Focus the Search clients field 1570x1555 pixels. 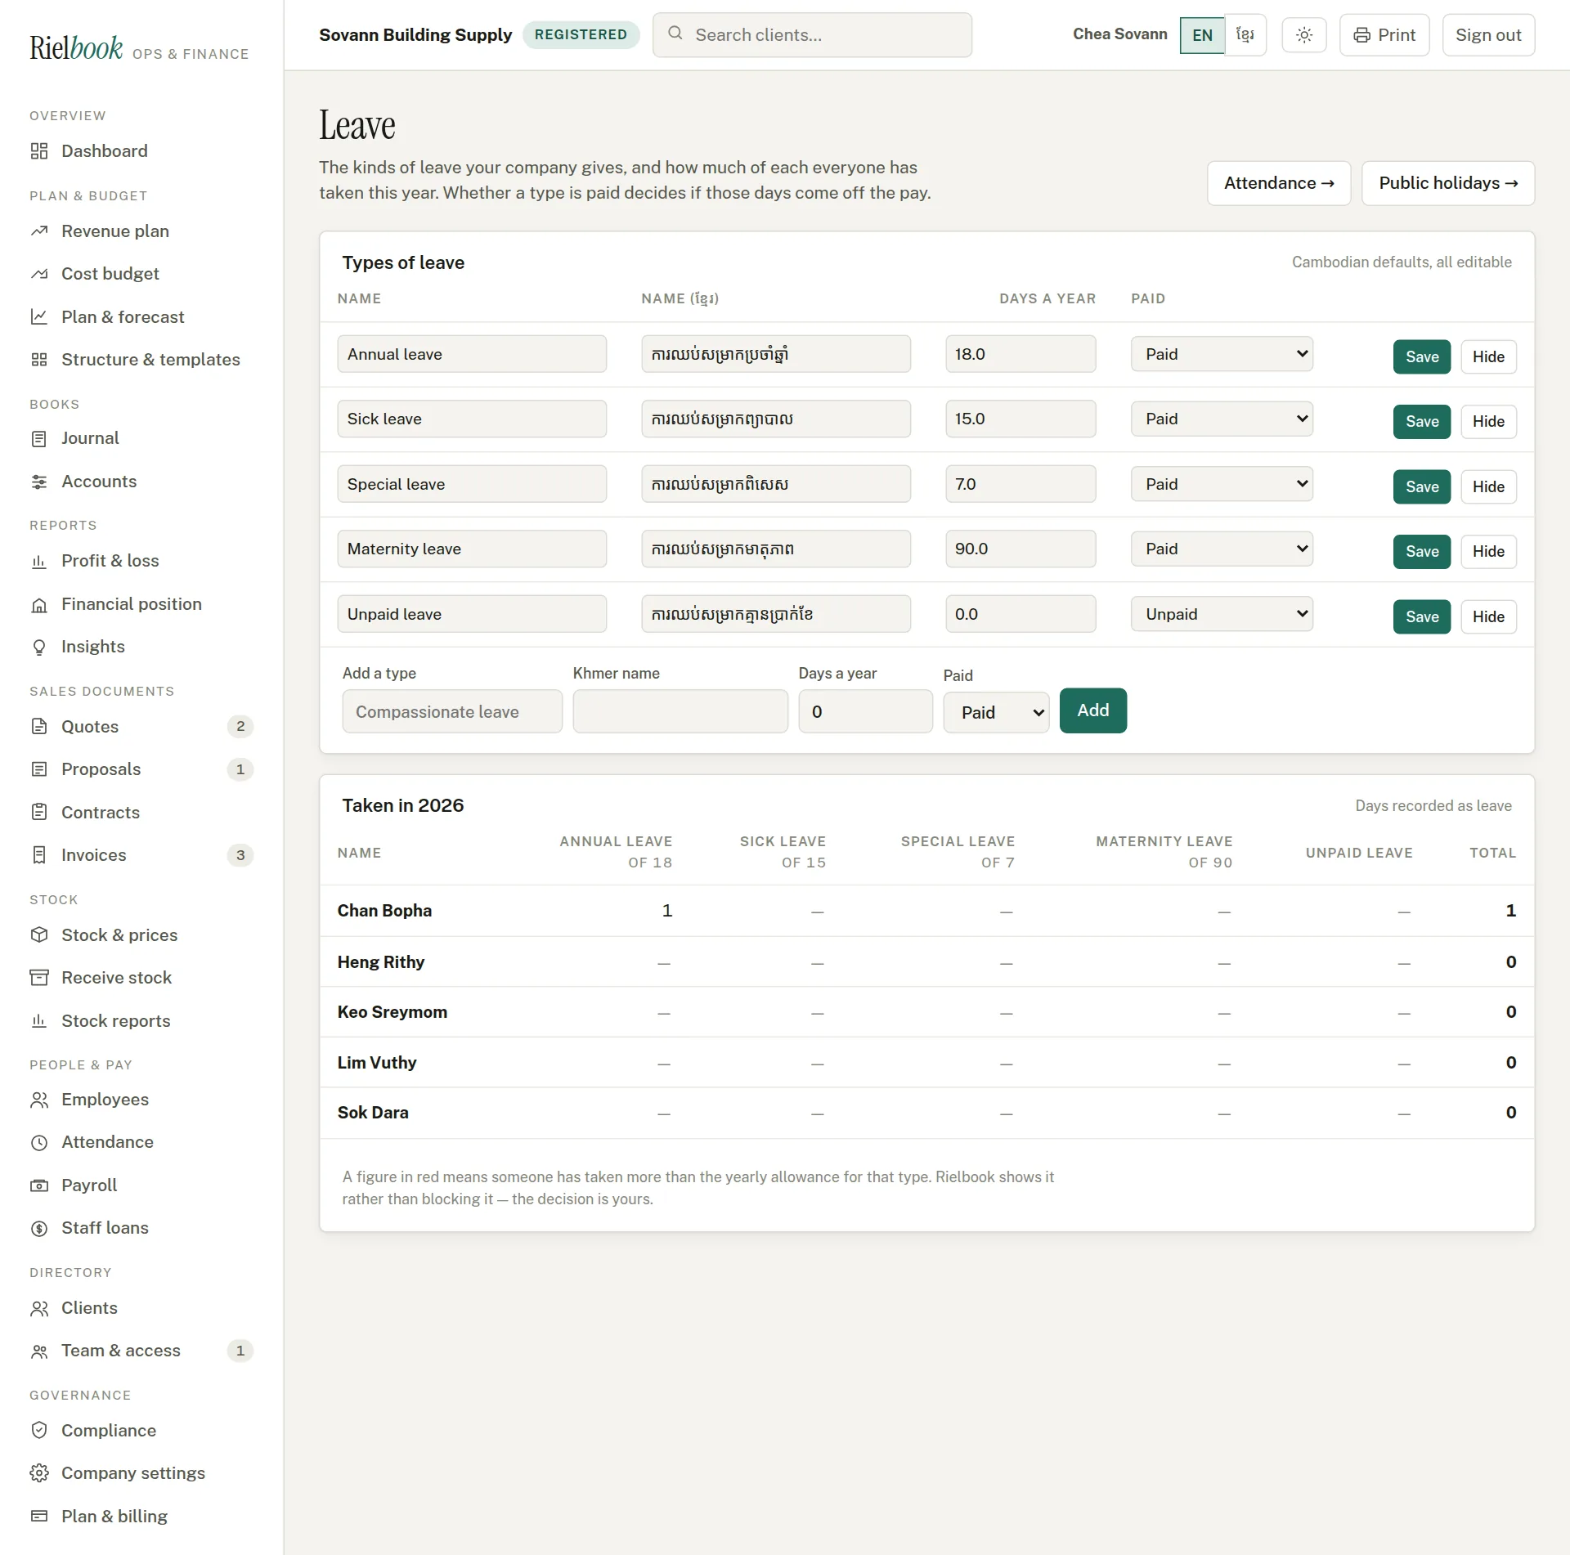(812, 35)
